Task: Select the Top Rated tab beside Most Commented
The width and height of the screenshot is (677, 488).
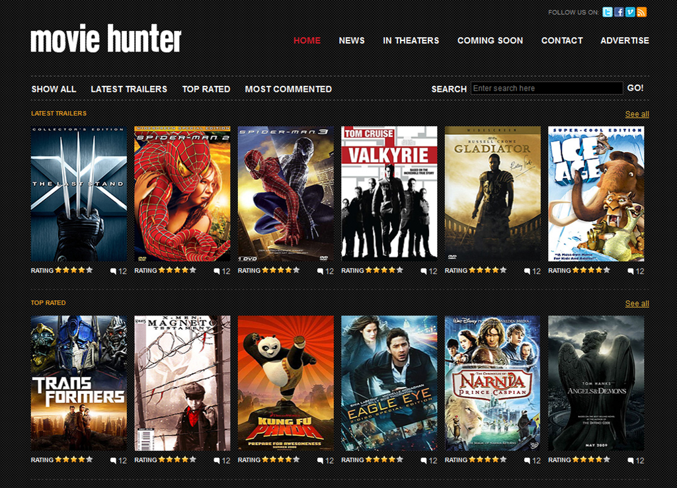Action: (x=206, y=89)
